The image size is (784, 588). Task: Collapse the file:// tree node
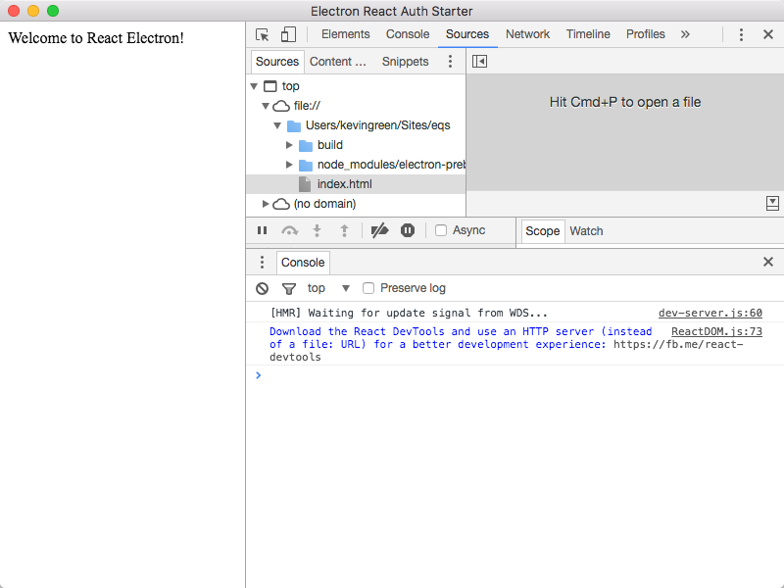266,106
